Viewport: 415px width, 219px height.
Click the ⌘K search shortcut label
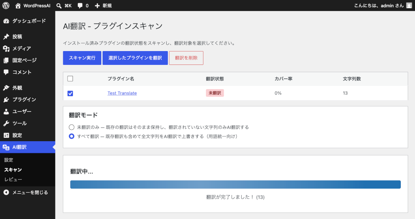pyautogui.click(x=68, y=6)
